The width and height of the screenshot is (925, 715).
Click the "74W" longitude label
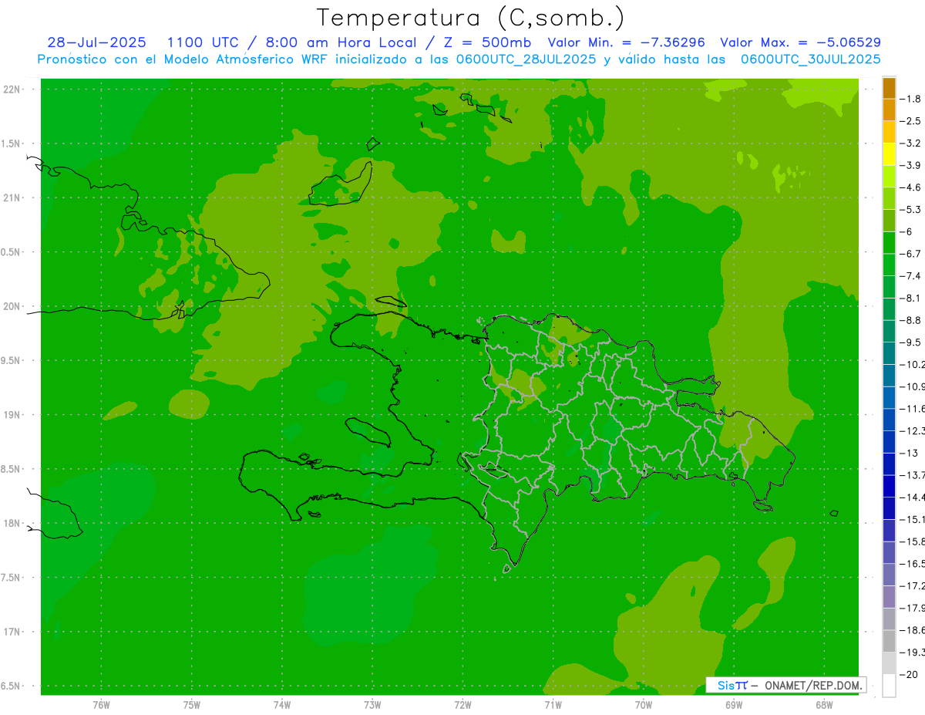pyautogui.click(x=282, y=706)
